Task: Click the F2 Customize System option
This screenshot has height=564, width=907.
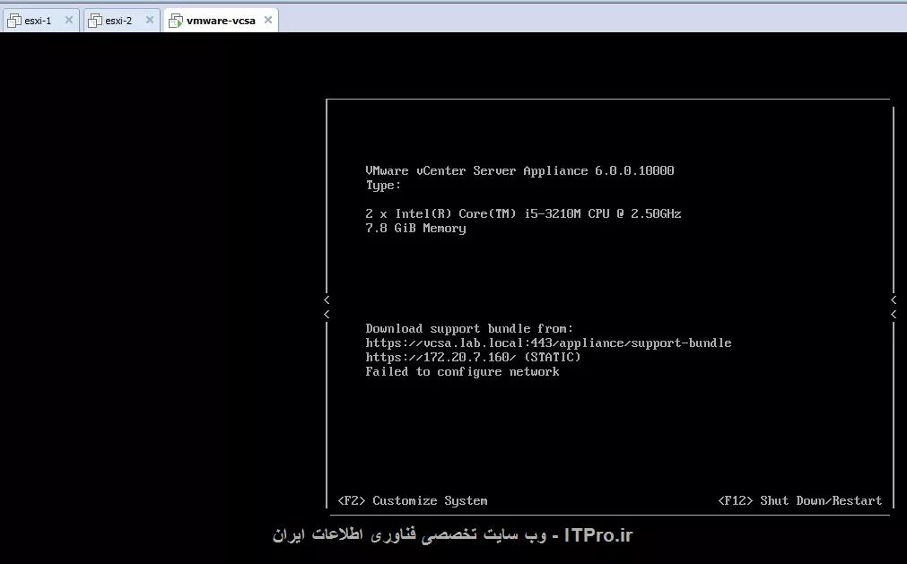Action: [x=413, y=500]
